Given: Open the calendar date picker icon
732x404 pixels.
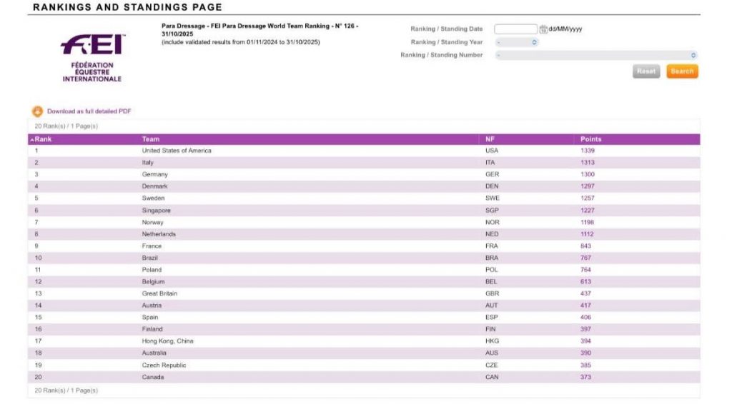Looking at the screenshot, I should pyautogui.click(x=543, y=29).
